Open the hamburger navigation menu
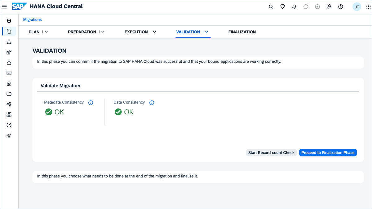Screen dimensions: 372x209 [4, 6]
